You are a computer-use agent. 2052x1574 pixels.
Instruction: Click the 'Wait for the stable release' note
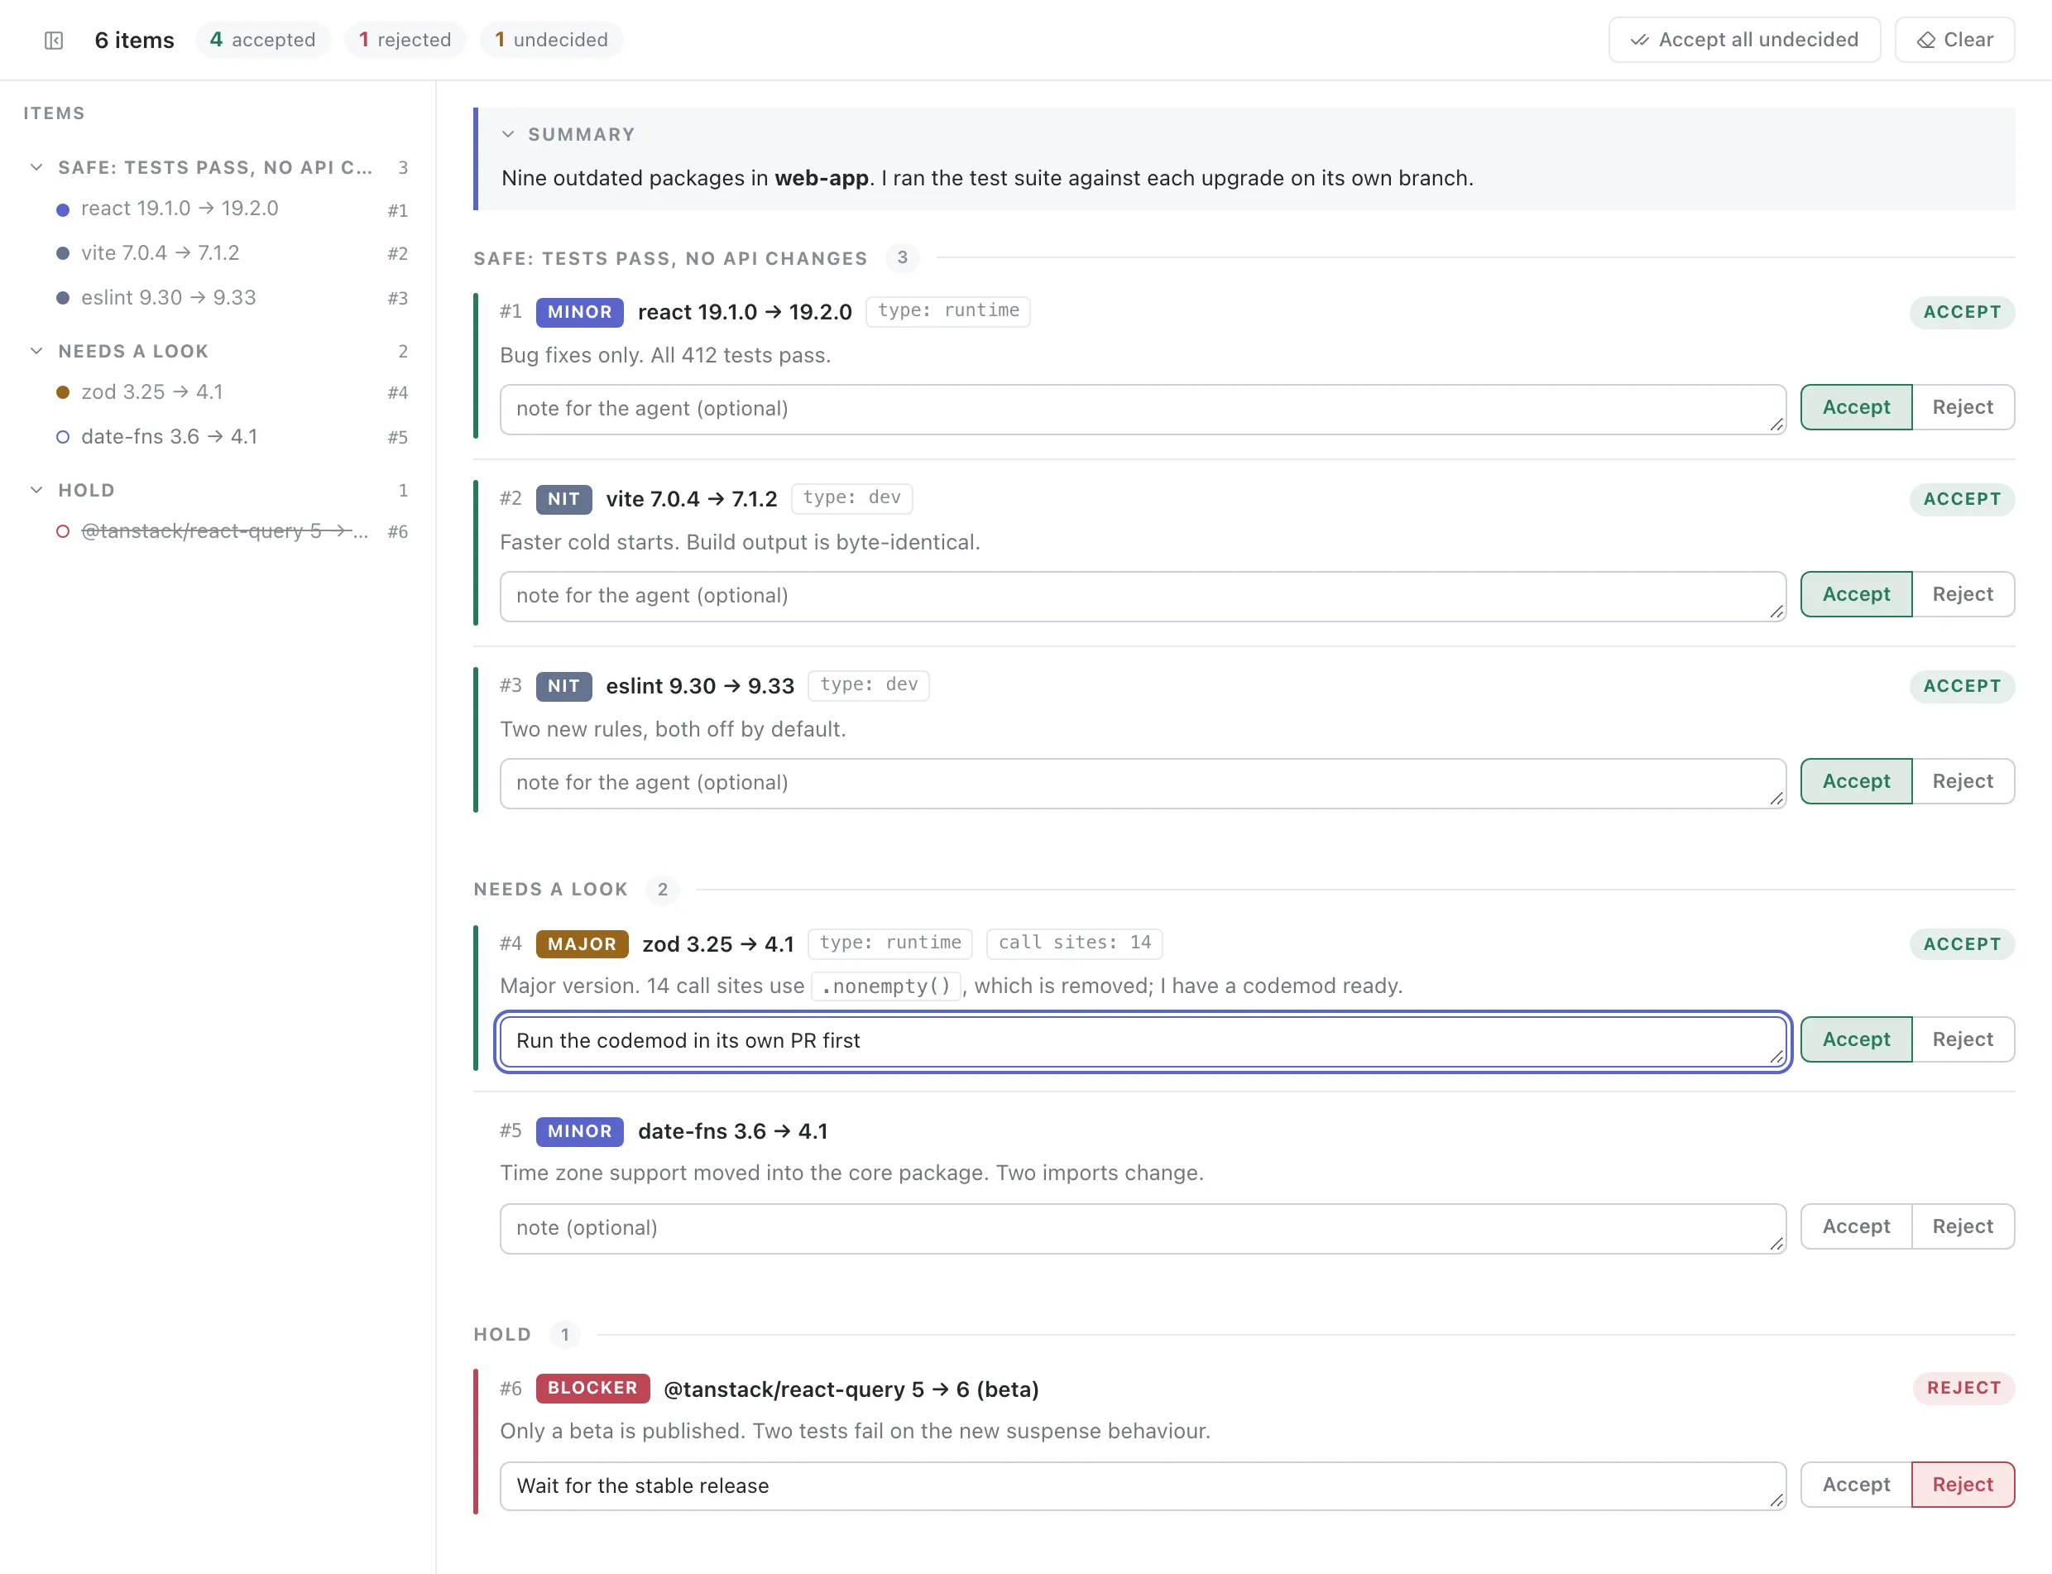[x=1143, y=1486]
